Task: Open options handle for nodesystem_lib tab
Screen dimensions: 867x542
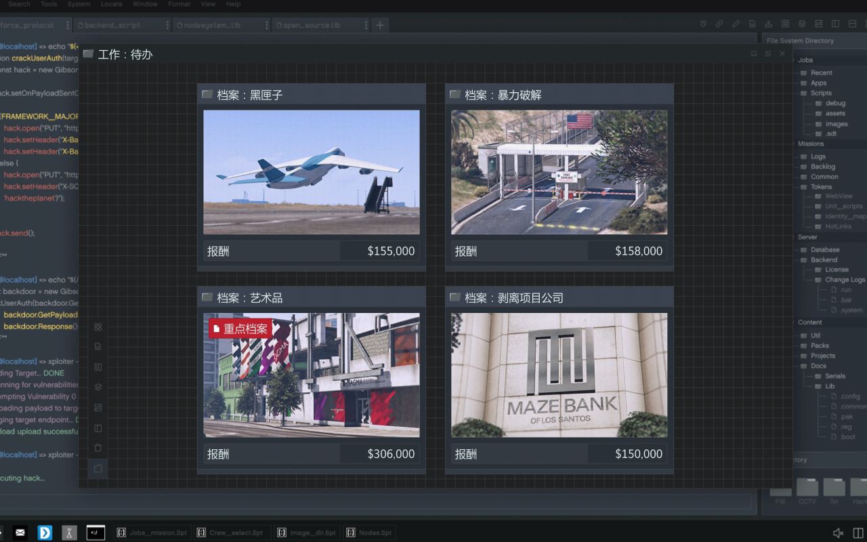Action: 266,25
